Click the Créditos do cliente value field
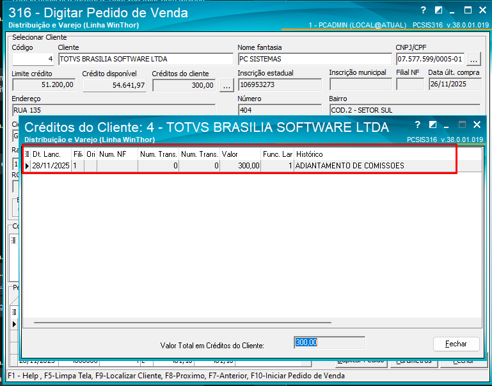This screenshot has width=492, height=386. pos(184,85)
